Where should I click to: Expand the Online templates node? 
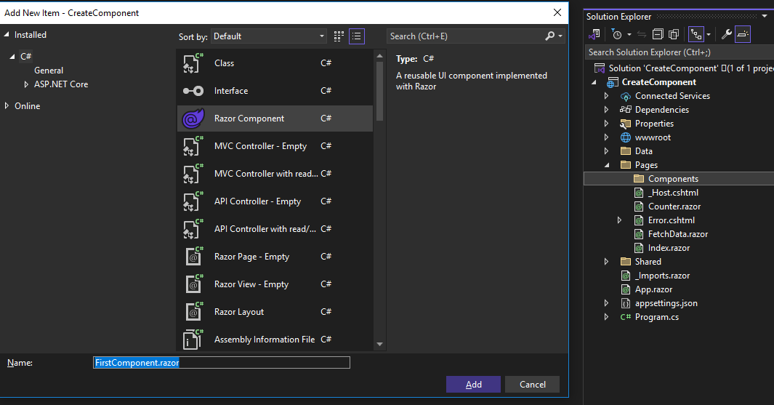point(7,106)
